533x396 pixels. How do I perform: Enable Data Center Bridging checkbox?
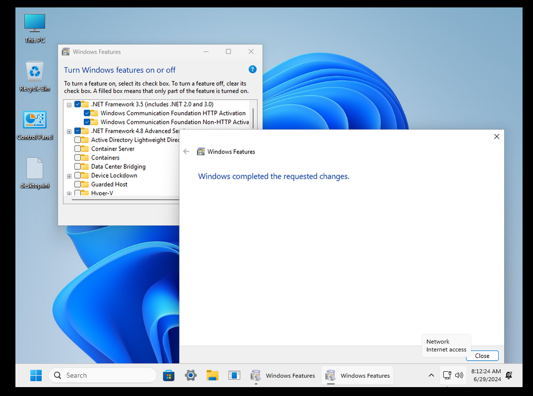(x=77, y=166)
